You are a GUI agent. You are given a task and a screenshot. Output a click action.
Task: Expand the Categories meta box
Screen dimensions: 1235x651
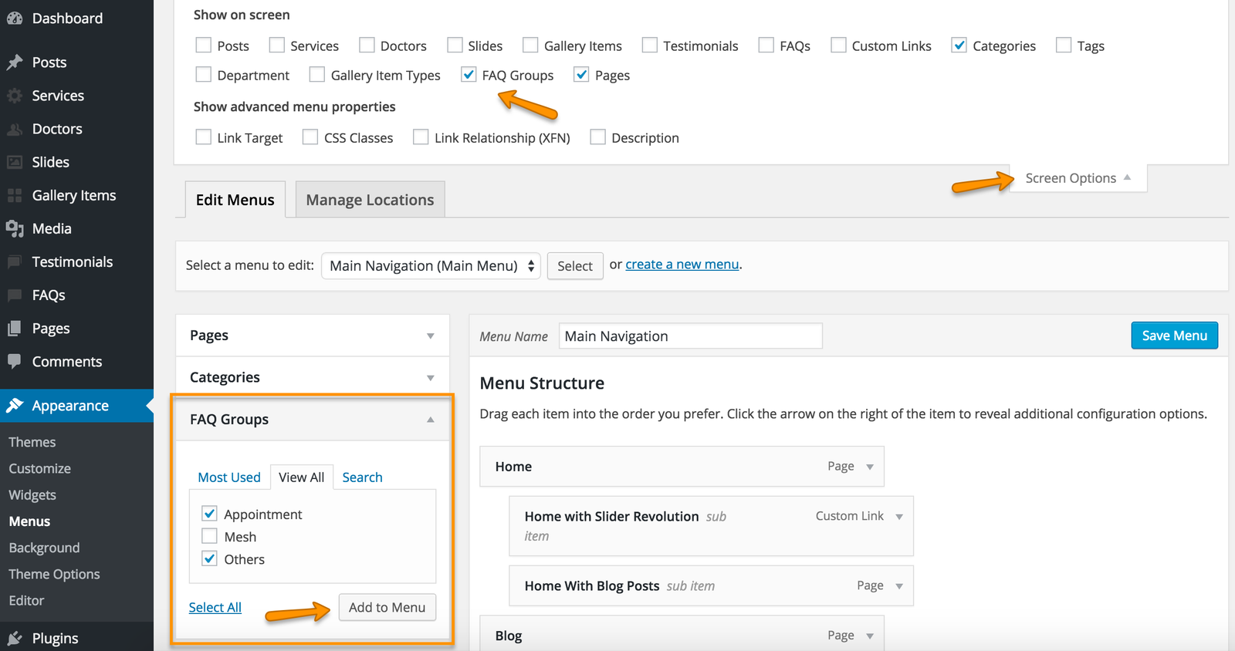point(430,377)
